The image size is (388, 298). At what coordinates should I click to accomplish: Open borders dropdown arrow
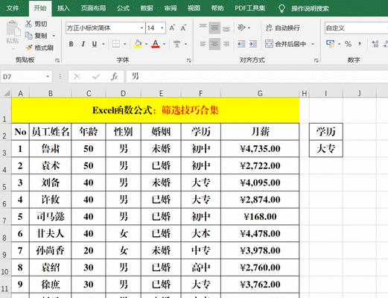coord(125,44)
